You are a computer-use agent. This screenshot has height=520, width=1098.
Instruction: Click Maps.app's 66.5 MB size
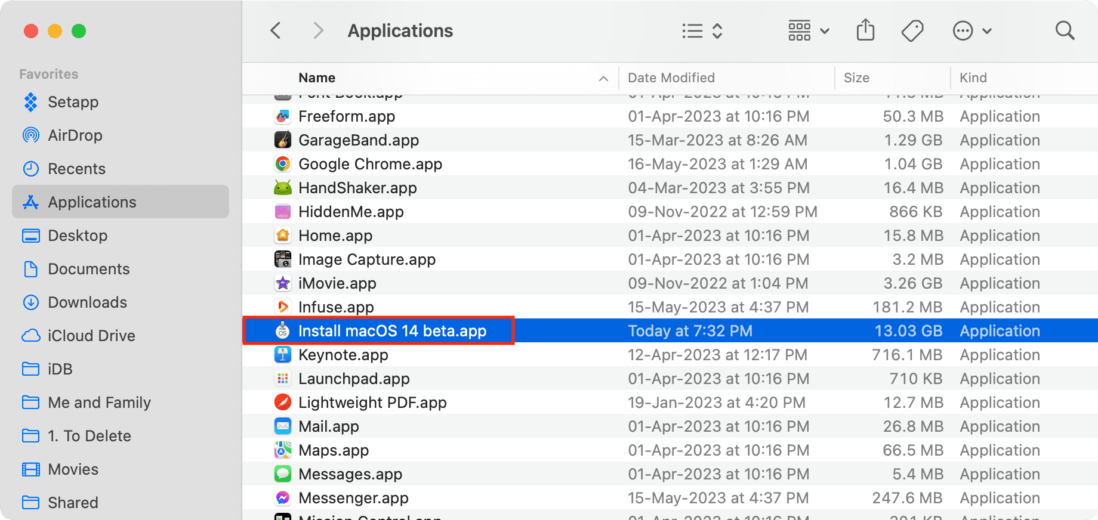(x=913, y=450)
